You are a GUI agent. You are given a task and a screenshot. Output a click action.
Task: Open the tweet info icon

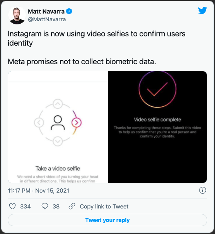(203, 190)
